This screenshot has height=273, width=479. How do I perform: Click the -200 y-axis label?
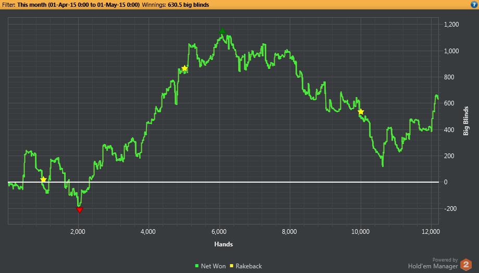tap(450, 208)
